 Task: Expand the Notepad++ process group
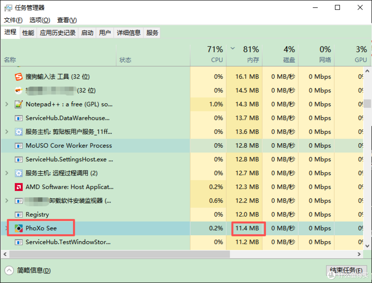pyautogui.click(x=7, y=104)
